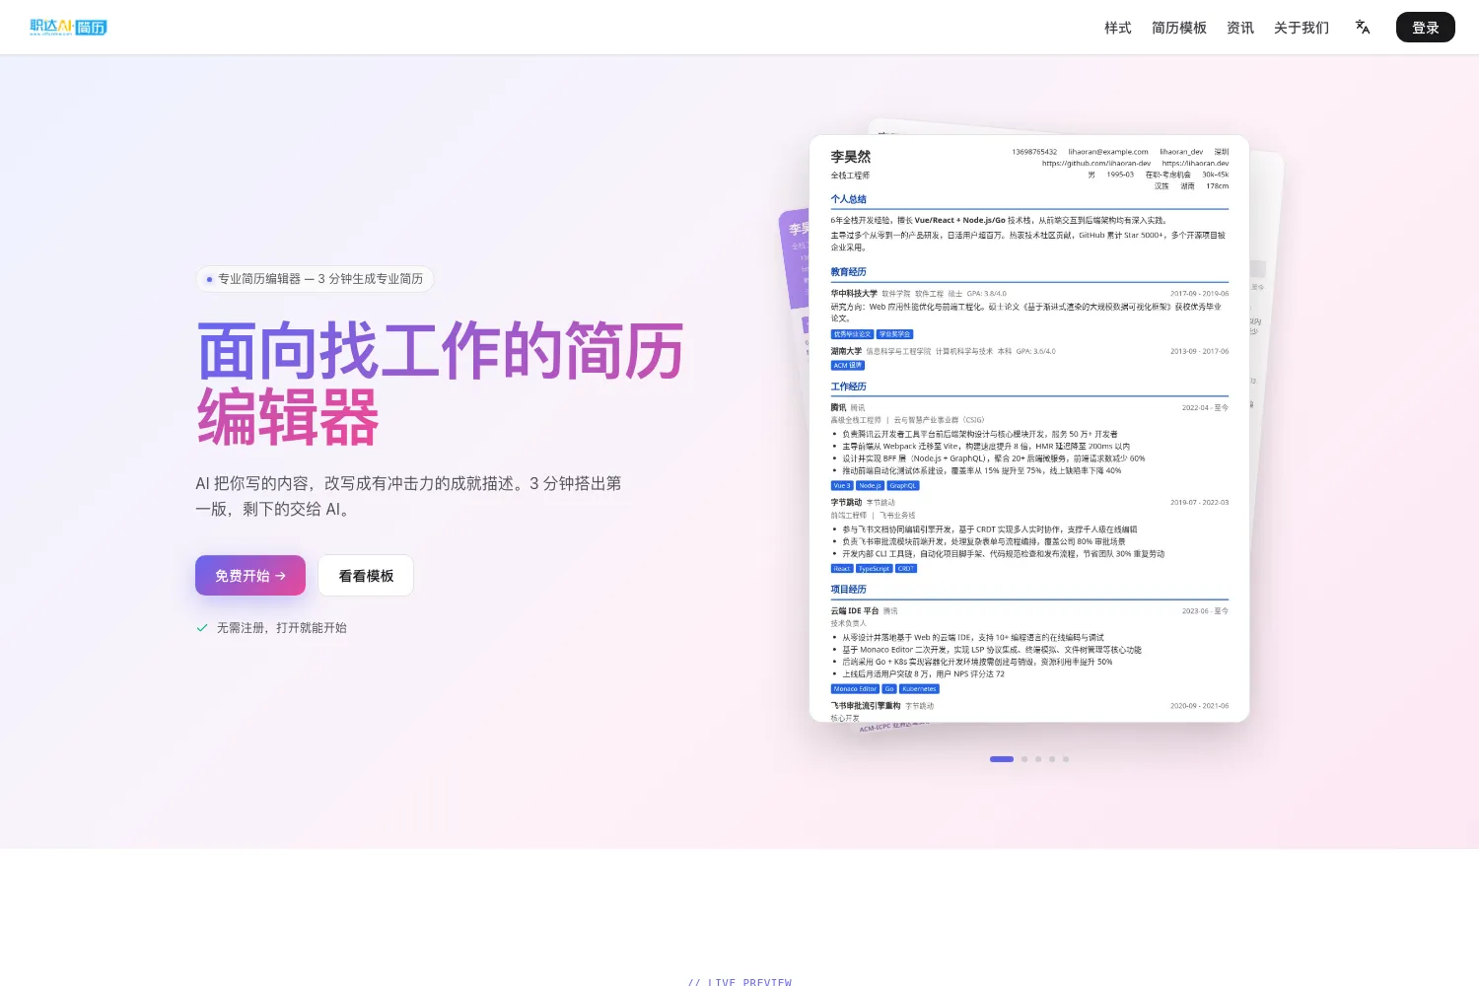Click the 职达AI简历 logo
1479x986 pixels.
tap(68, 27)
